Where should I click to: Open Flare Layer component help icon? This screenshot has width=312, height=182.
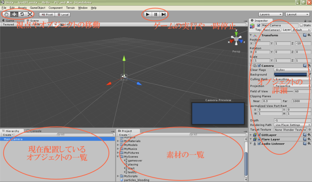305,139
